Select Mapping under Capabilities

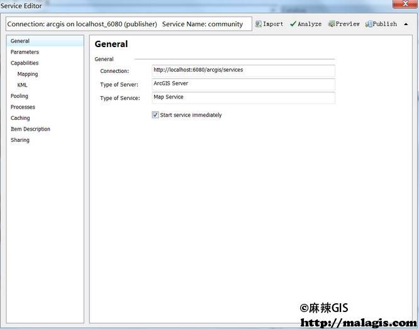click(28, 74)
